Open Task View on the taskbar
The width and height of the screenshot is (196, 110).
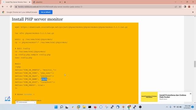(x=67, y=107)
